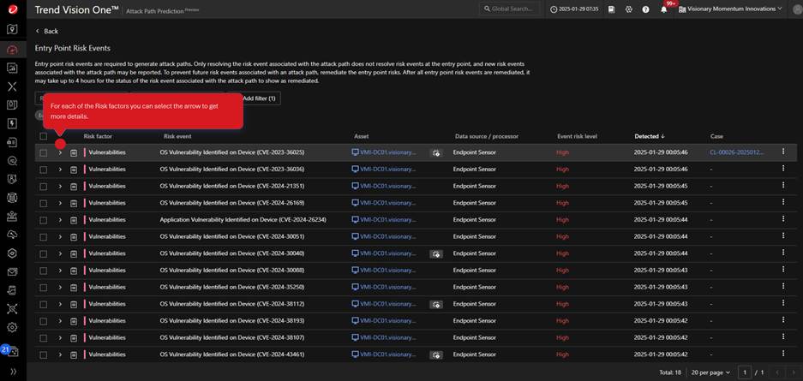This screenshot has height=381, width=803.
Task: Select the checkbox for the CVE-2024-26169 row
Action: [x=44, y=203]
